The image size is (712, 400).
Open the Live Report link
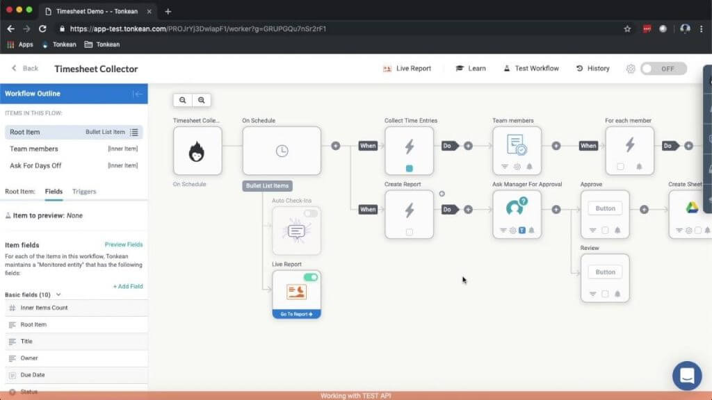click(x=407, y=69)
